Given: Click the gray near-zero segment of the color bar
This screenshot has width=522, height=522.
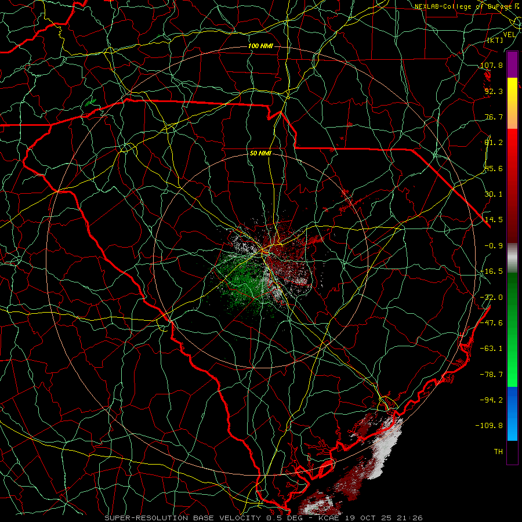Looking at the screenshot, I should (512, 258).
